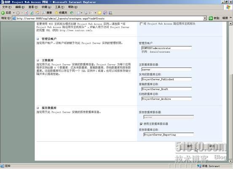
Task: Click the Messenger icon at toolbar end
Action: (x=110, y=13)
